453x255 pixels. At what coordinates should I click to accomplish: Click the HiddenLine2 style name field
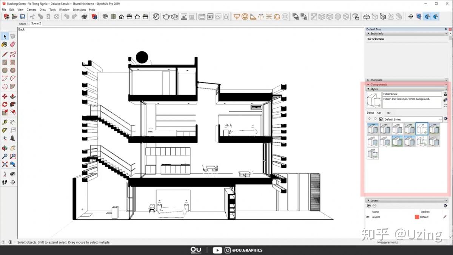click(x=412, y=94)
